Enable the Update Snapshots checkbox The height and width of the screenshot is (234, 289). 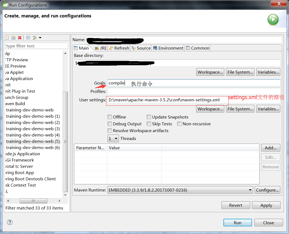149,117
